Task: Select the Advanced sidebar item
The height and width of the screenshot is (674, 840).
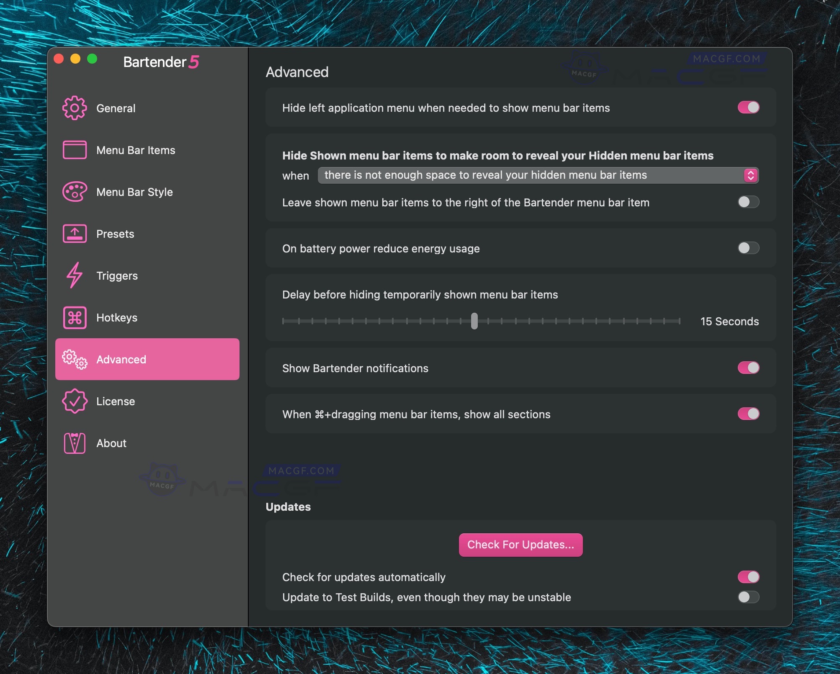Action: (x=147, y=359)
